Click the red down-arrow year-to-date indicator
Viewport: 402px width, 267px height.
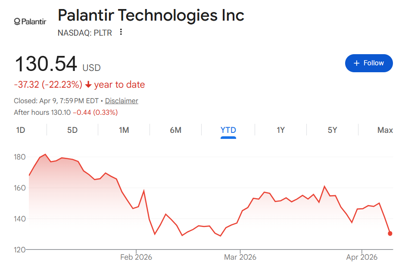coord(88,85)
